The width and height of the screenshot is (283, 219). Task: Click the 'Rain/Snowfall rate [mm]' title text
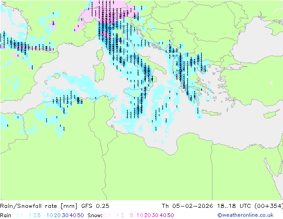click(39, 206)
